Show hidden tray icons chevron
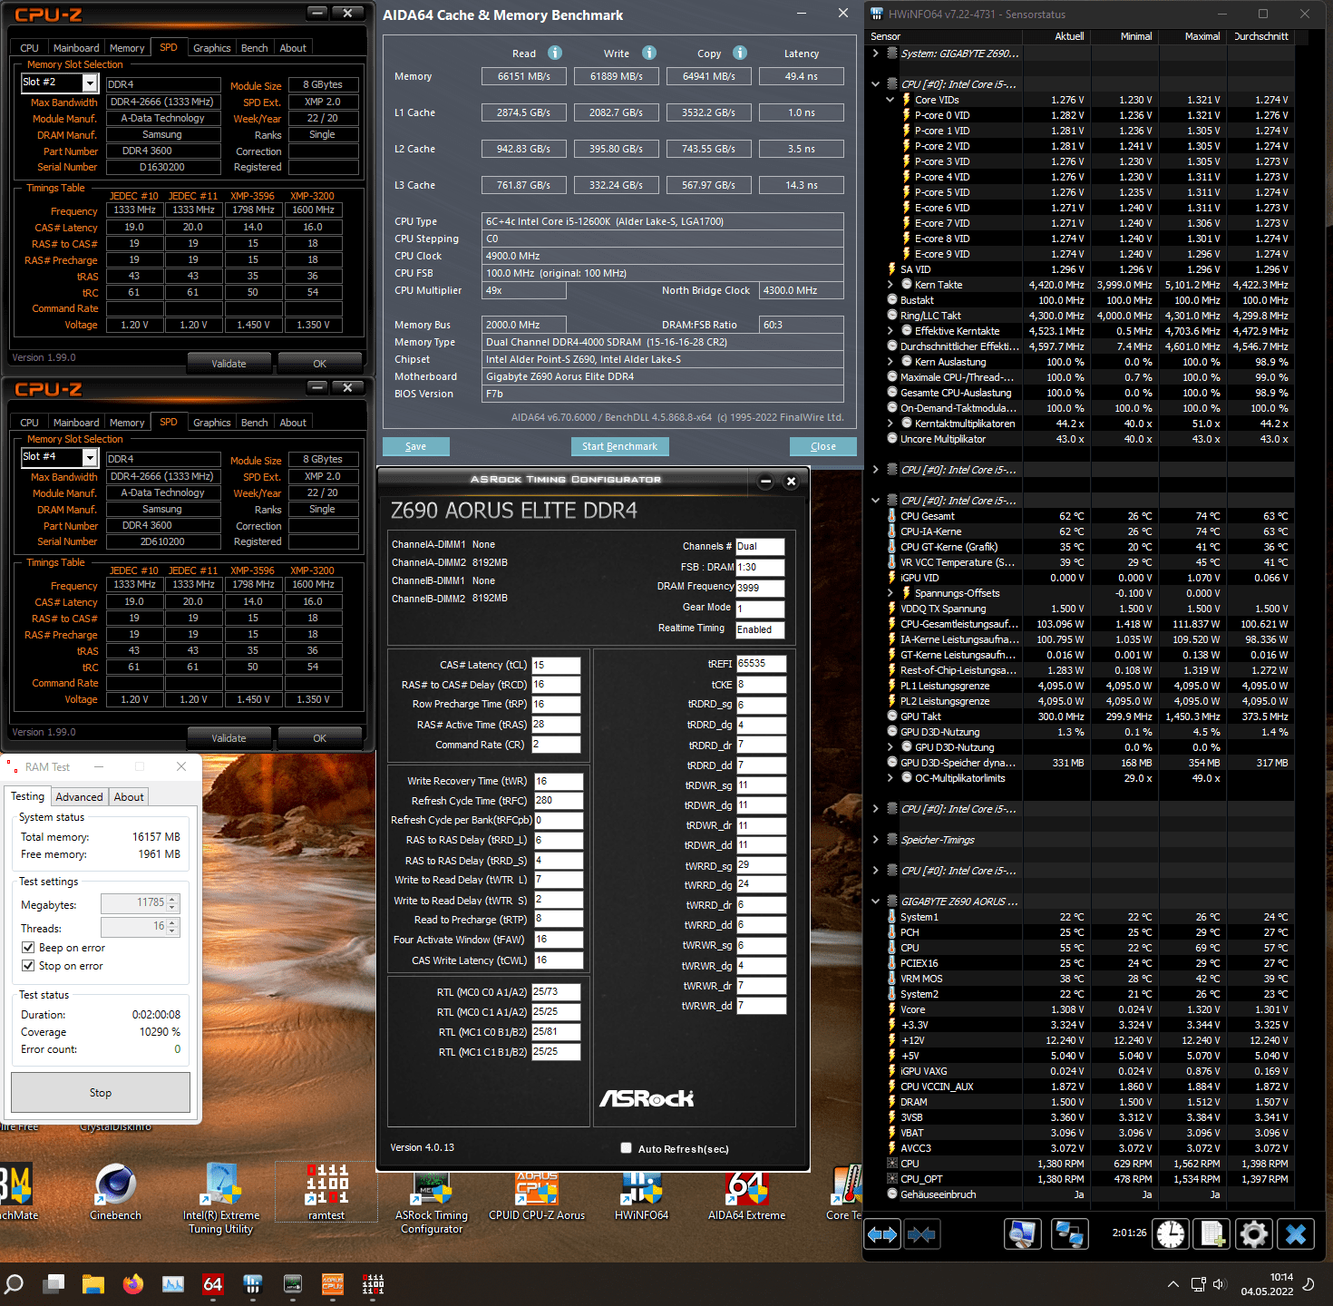1333x1306 pixels. (x=1173, y=1284)
